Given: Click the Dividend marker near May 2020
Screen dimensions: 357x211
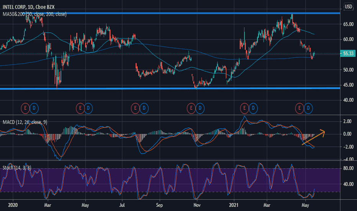Looking at the screenshot, I should 88,108.
